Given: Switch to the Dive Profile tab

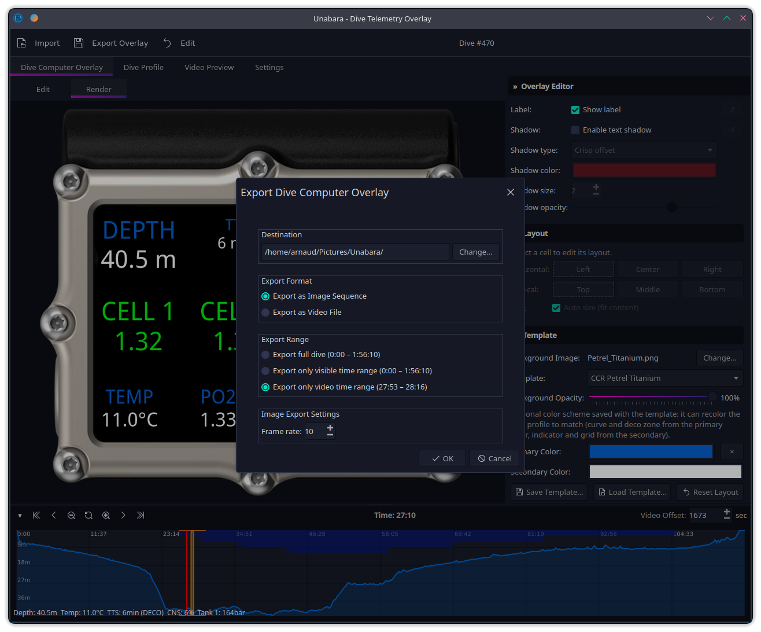Looking at the screenshot, I should (143, 68).
